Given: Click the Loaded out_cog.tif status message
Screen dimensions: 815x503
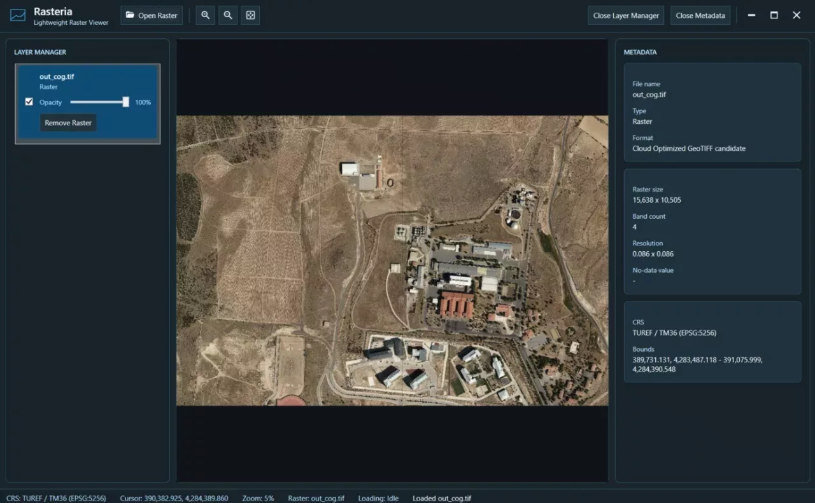Looking at the screenshot, I should pos(442,498).
